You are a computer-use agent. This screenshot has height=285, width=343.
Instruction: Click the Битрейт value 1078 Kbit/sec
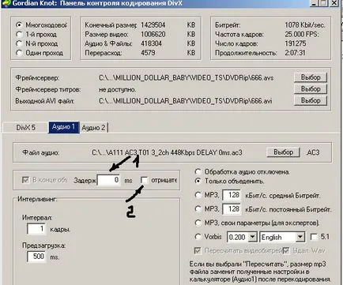pyautogui.click(x=305, y=25)
